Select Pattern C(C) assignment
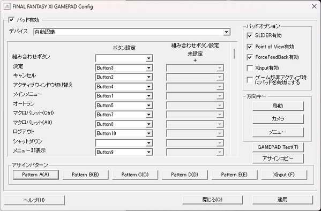 (x=135, y=175)
